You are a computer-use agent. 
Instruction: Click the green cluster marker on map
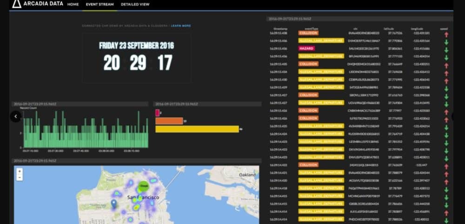[144, 185]
